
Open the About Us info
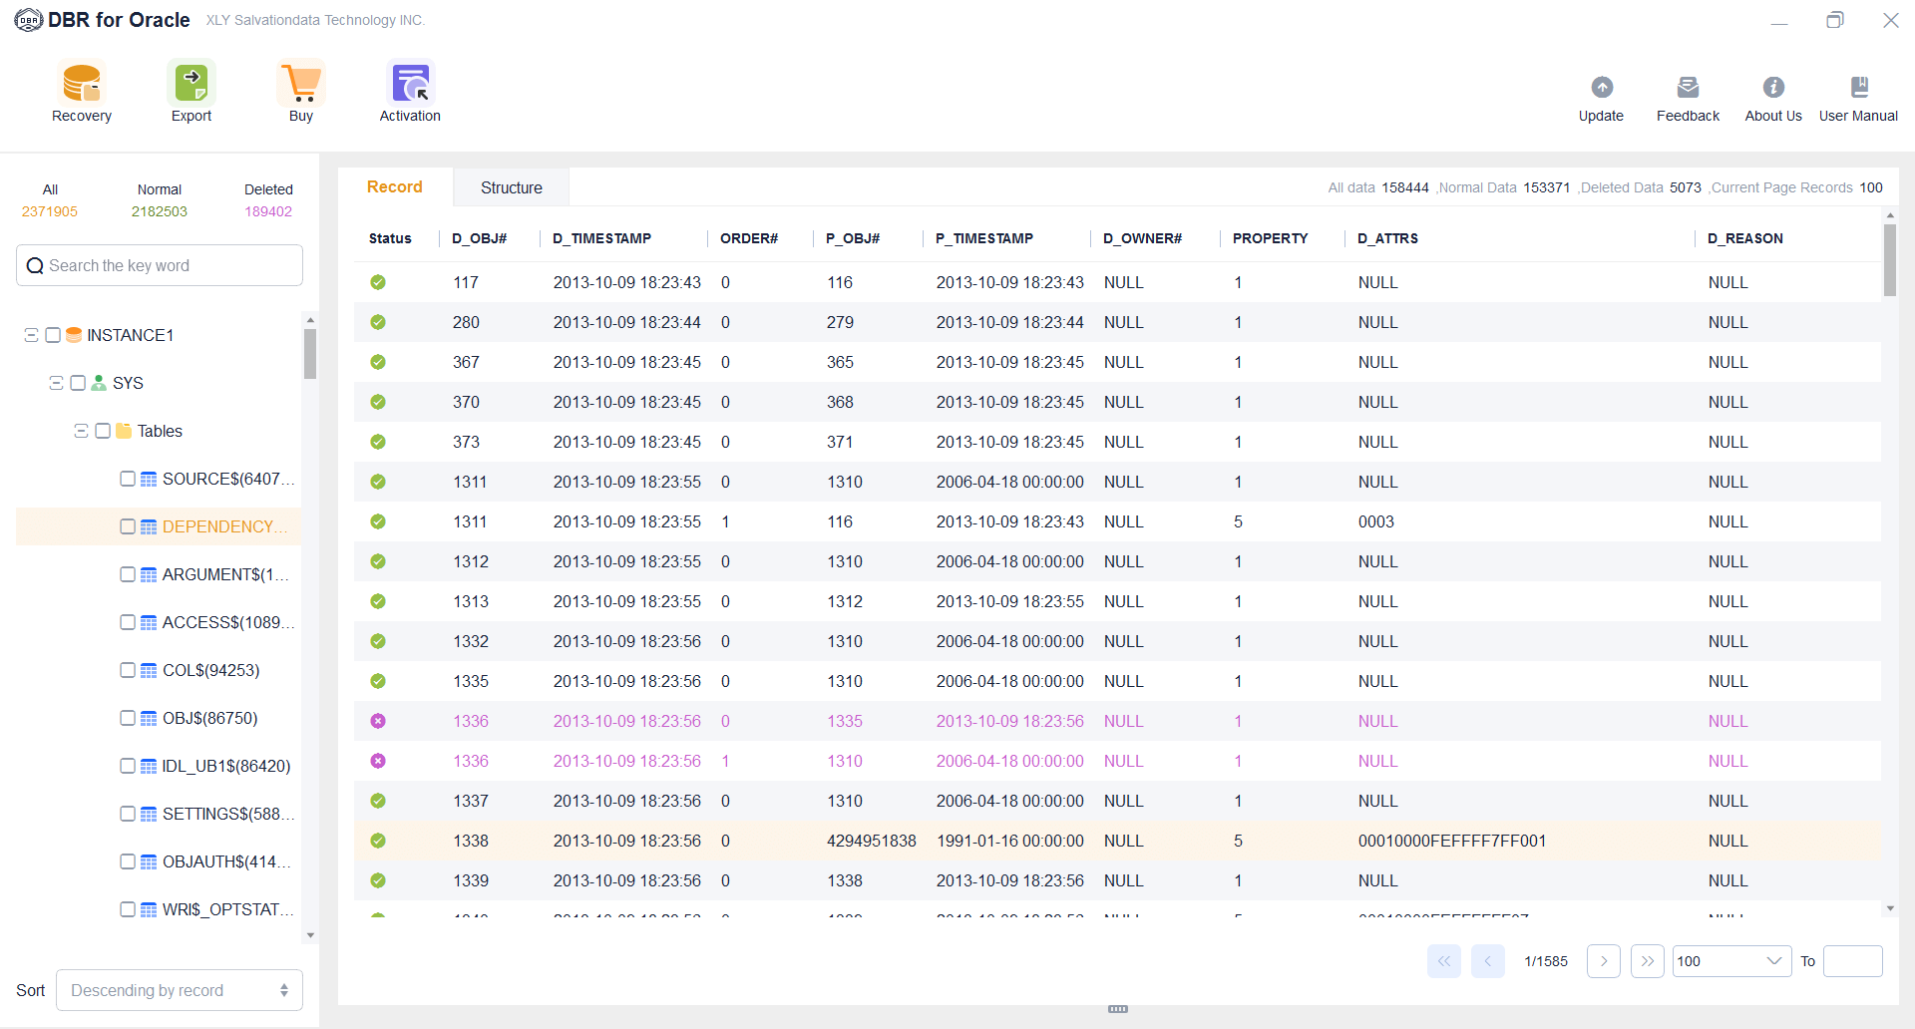click(x=1773, y=98)
